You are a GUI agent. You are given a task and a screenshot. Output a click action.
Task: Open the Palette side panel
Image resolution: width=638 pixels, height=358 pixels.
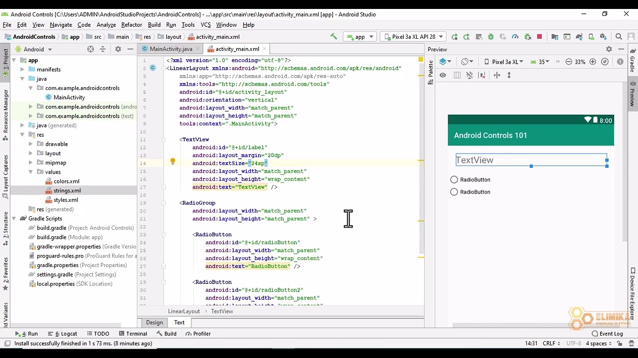coord(431,73)
